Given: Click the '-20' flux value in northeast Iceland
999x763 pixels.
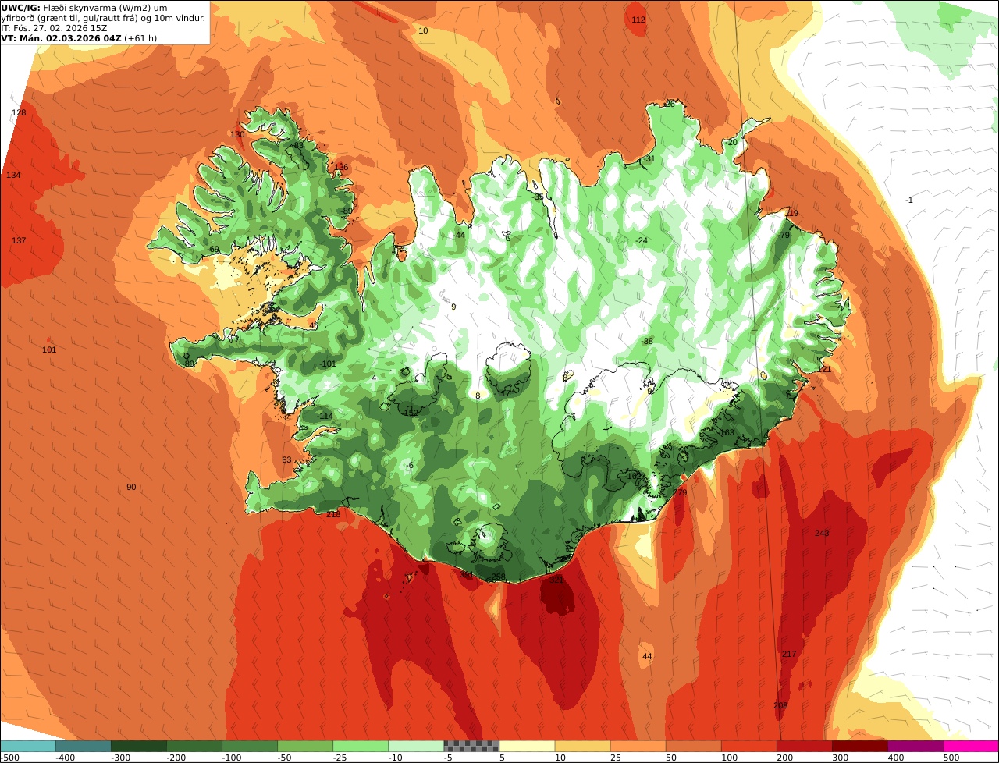Looking at the screenshot, I should 731,142.
